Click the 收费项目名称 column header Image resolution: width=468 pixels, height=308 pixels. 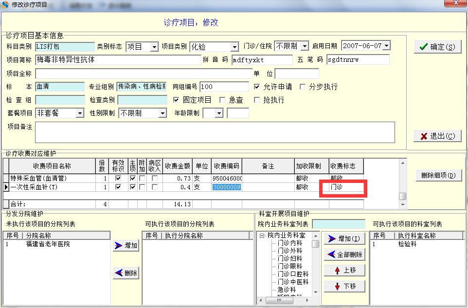(52, 166)
